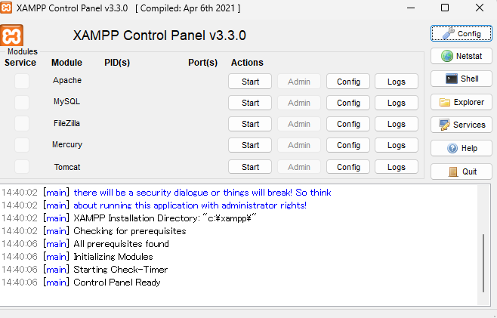497x318 pixels.
Task: Open the Config menu for FileZilla
Action: [348, 124]
